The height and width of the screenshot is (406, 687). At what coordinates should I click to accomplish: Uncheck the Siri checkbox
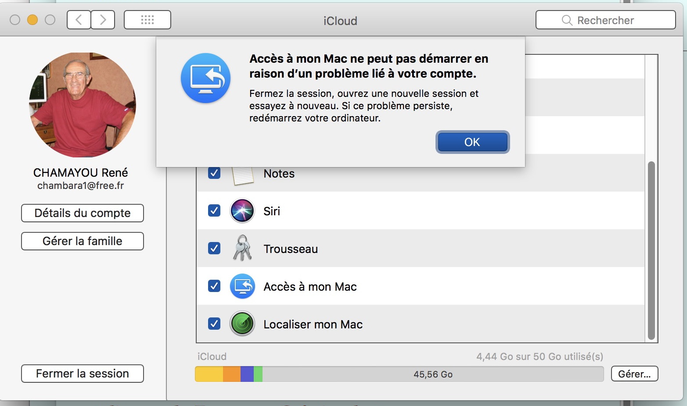(214, 210)
